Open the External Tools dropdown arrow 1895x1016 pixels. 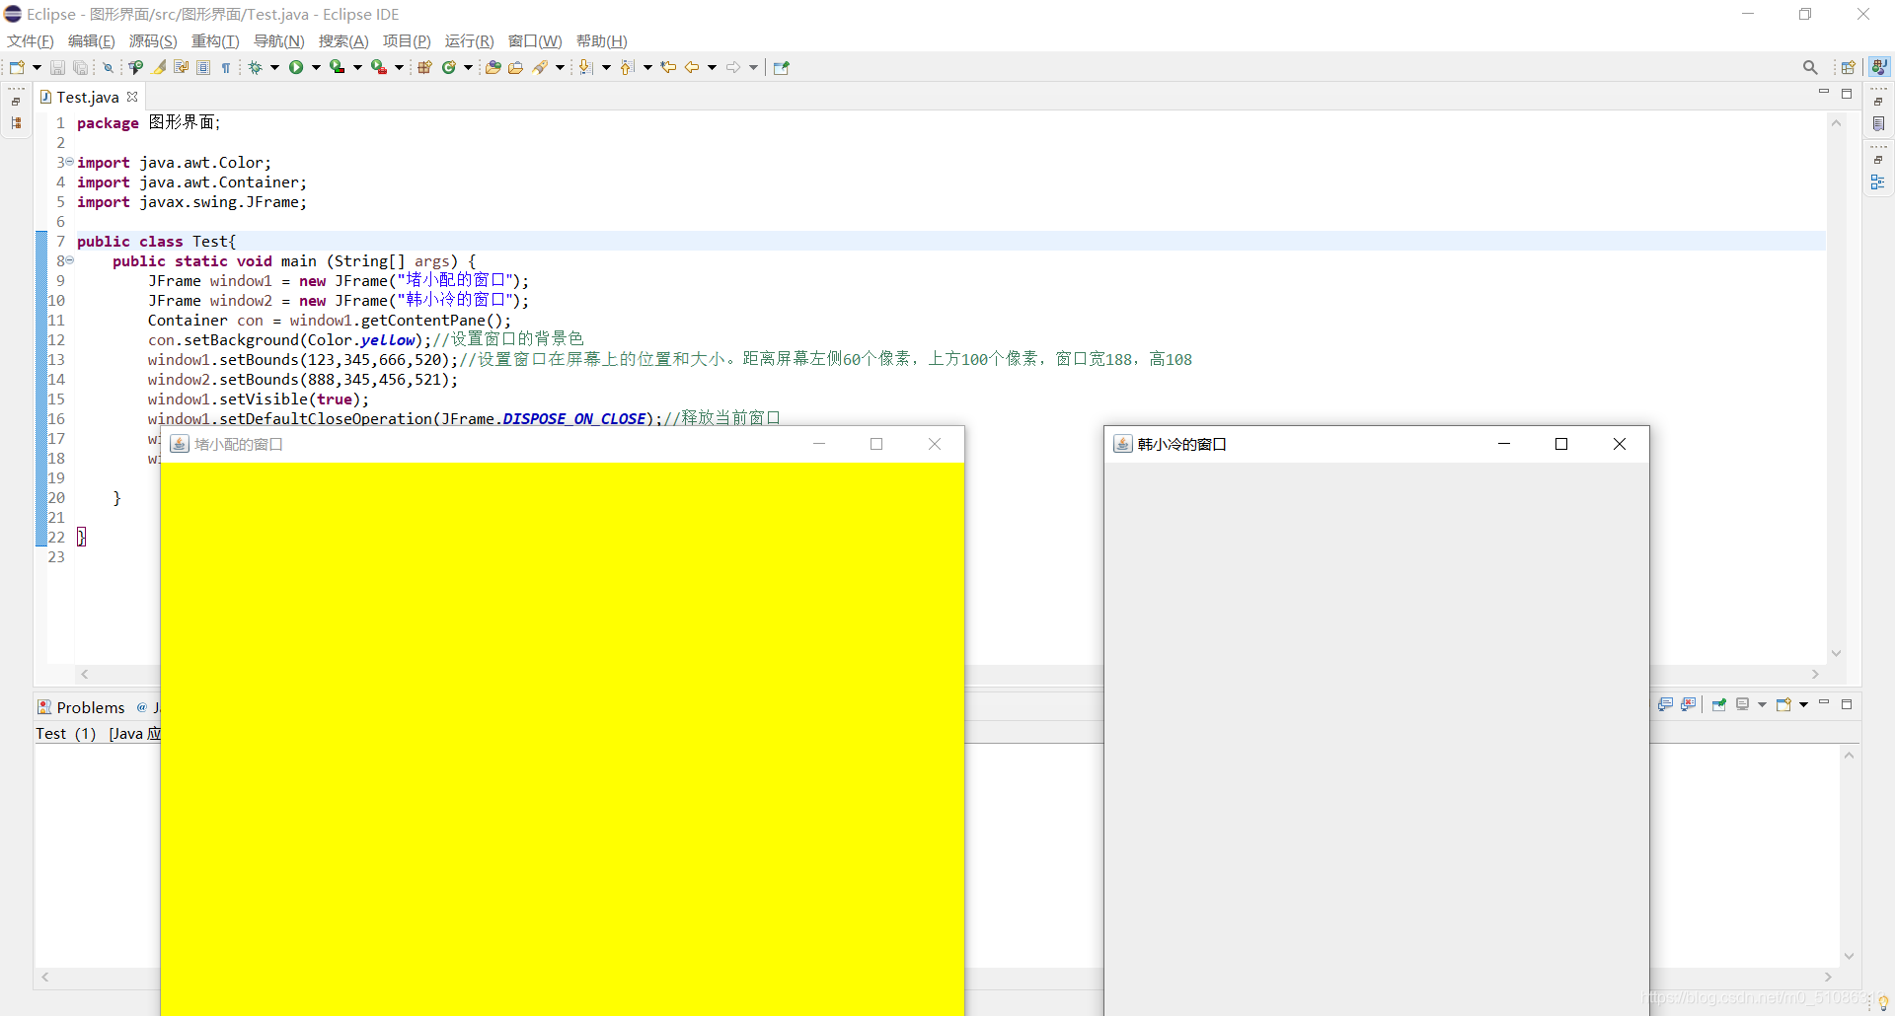click(x=399, y=67)
